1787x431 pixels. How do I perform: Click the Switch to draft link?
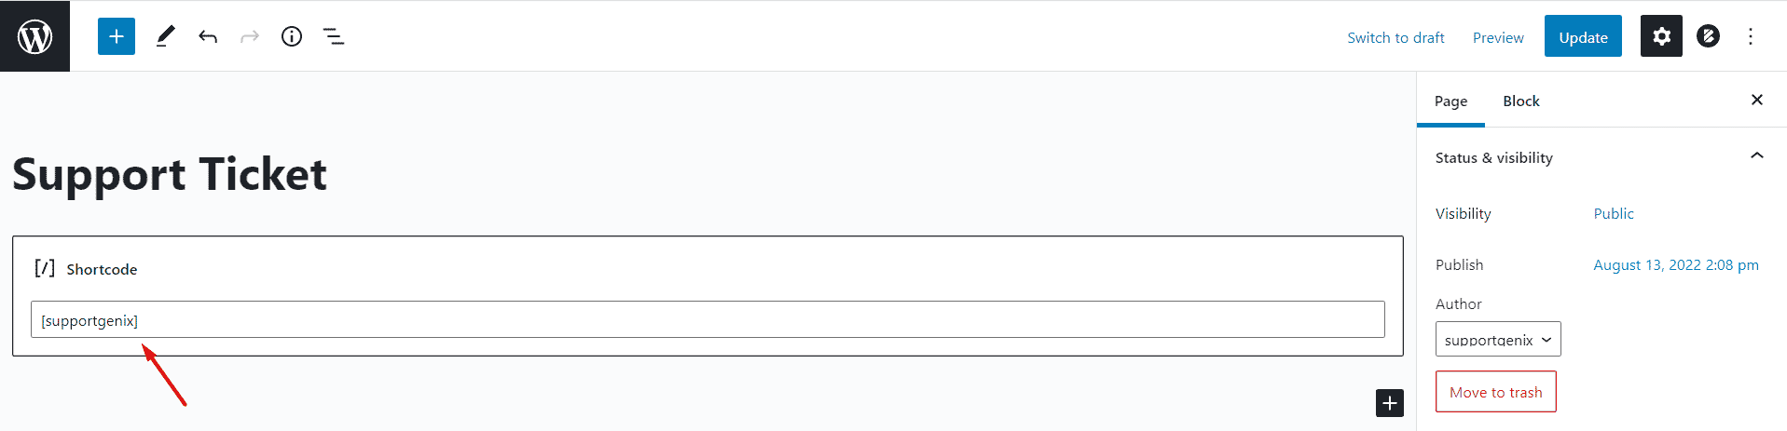[1395, 37]
